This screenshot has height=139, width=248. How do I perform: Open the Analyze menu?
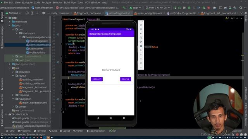(x=46, y=3)
